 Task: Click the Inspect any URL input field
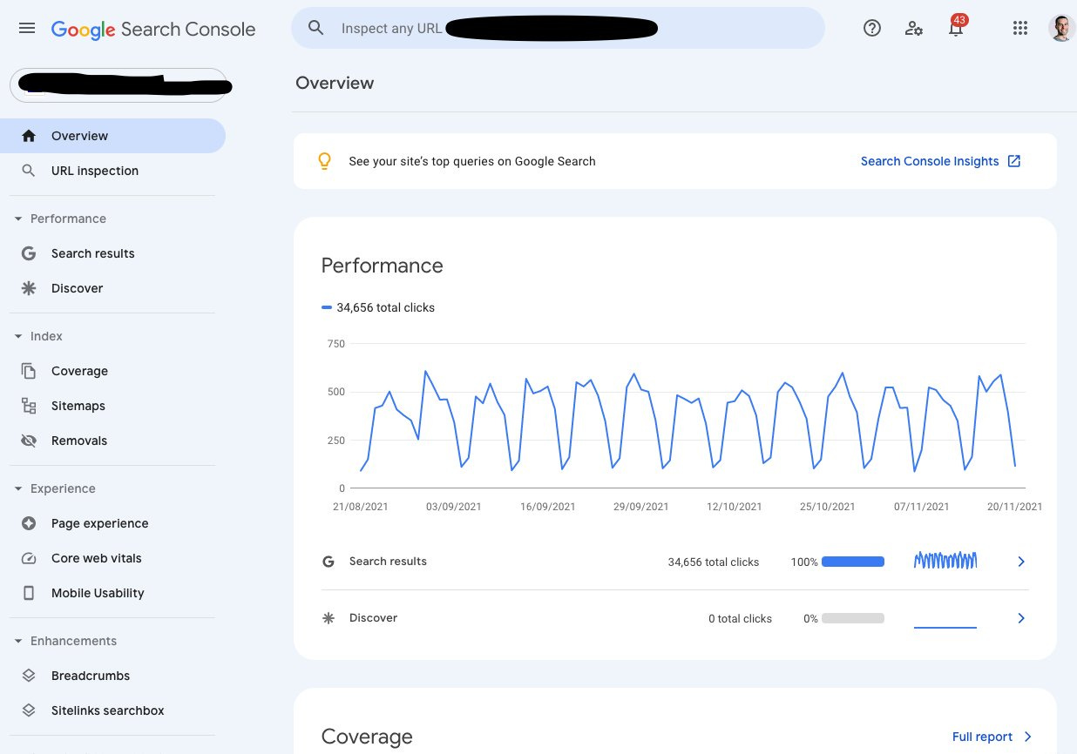[558, 28]
